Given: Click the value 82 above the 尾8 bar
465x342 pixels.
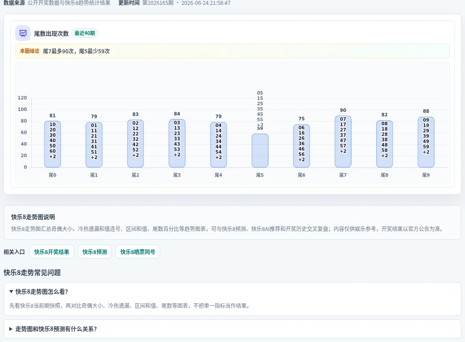Looking at the screenshot, I should click(x=385, y=115).
